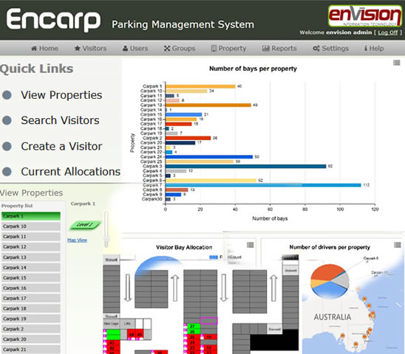Screen dimensions: 405x354
Task: Click the Groups icon
Action: (167, 48)
